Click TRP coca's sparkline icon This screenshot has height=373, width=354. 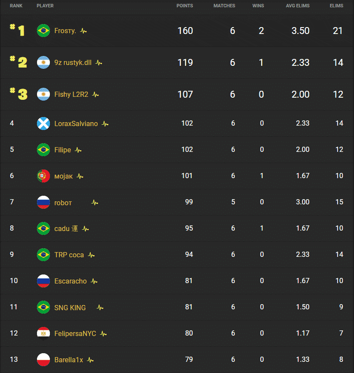91,254
